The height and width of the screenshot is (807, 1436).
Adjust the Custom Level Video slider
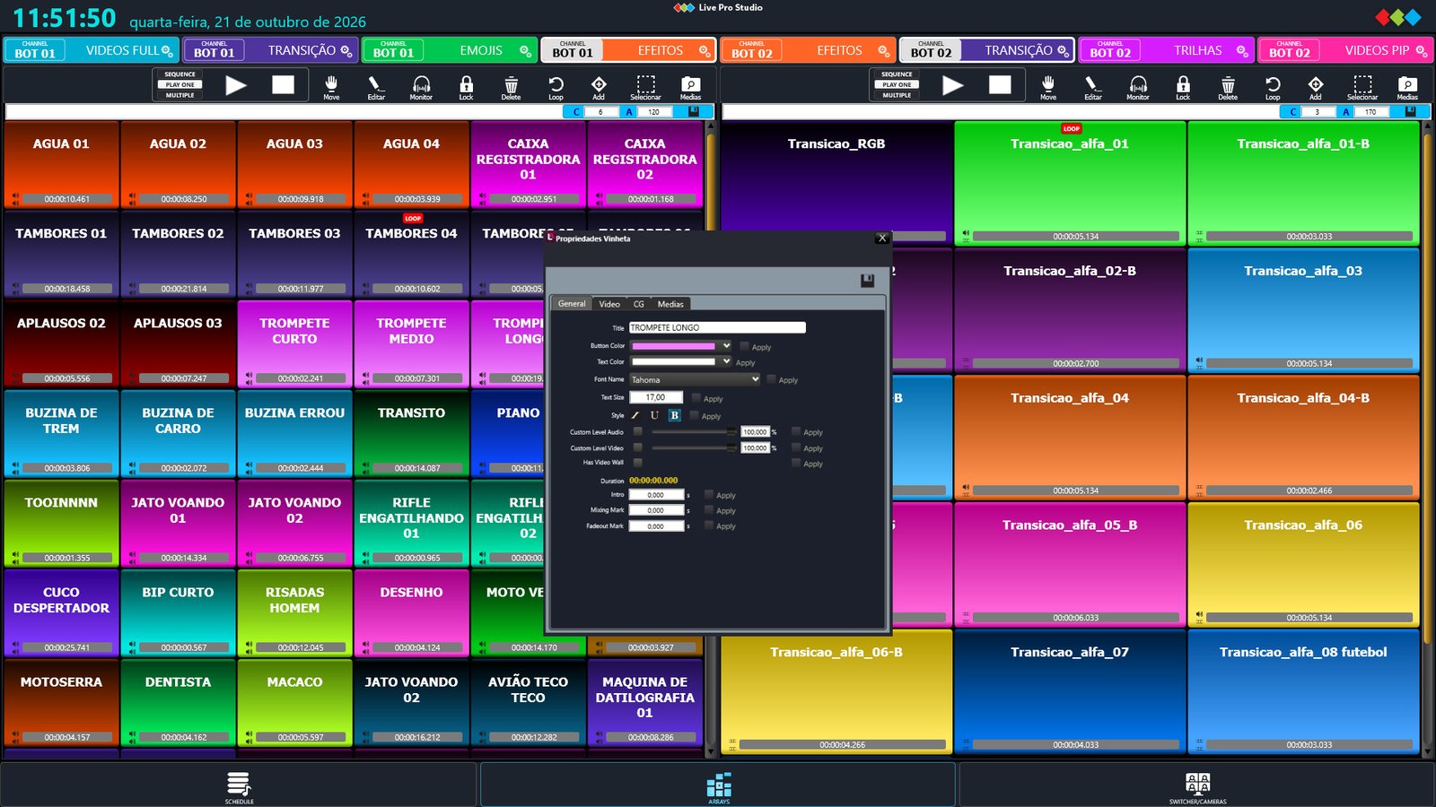point(695,447)
